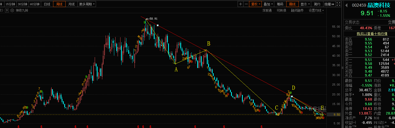Select the 周线 weekly chart tab
This screenshot has width=395, height=128.
[x=59, y=4]
